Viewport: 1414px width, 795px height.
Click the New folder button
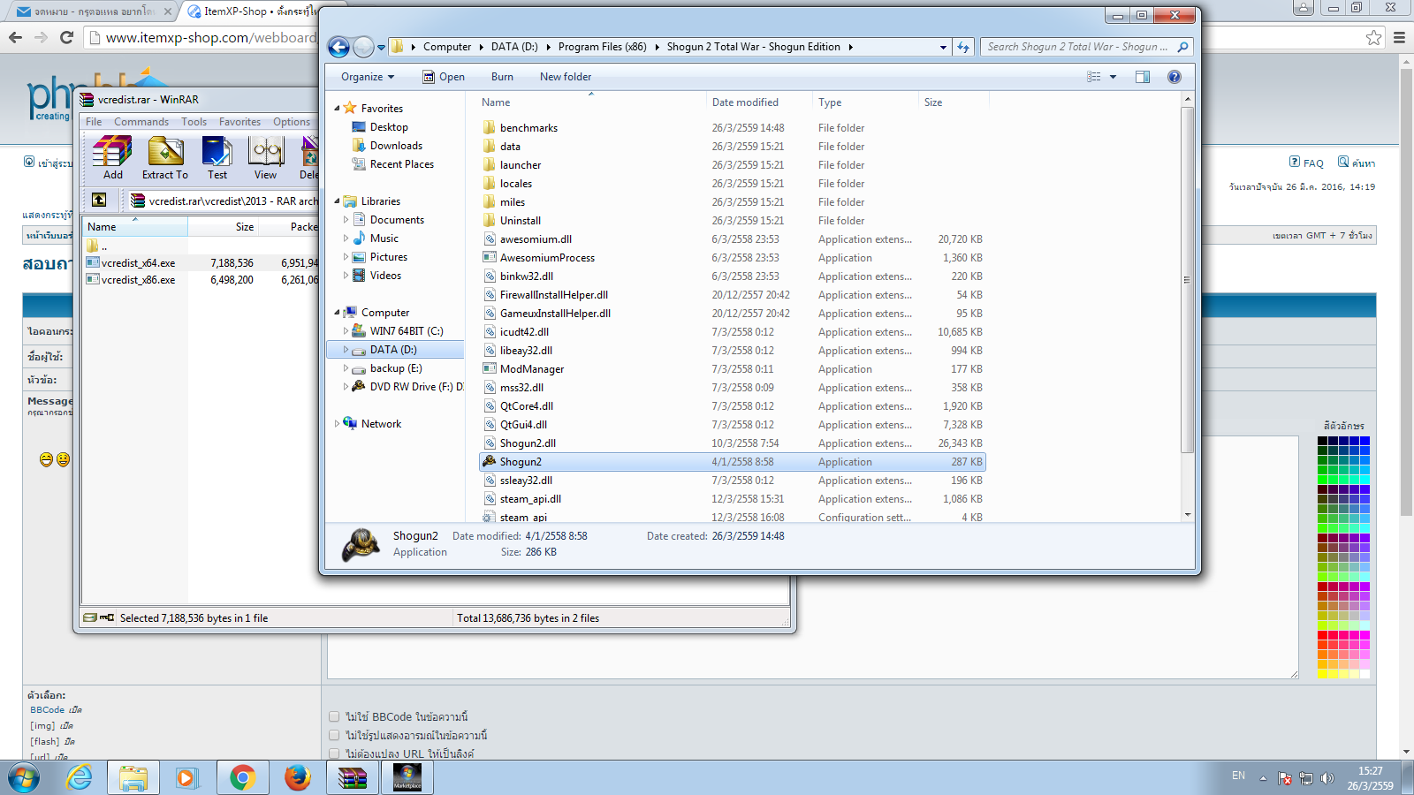pyautogui.click(x=565, y=77)
